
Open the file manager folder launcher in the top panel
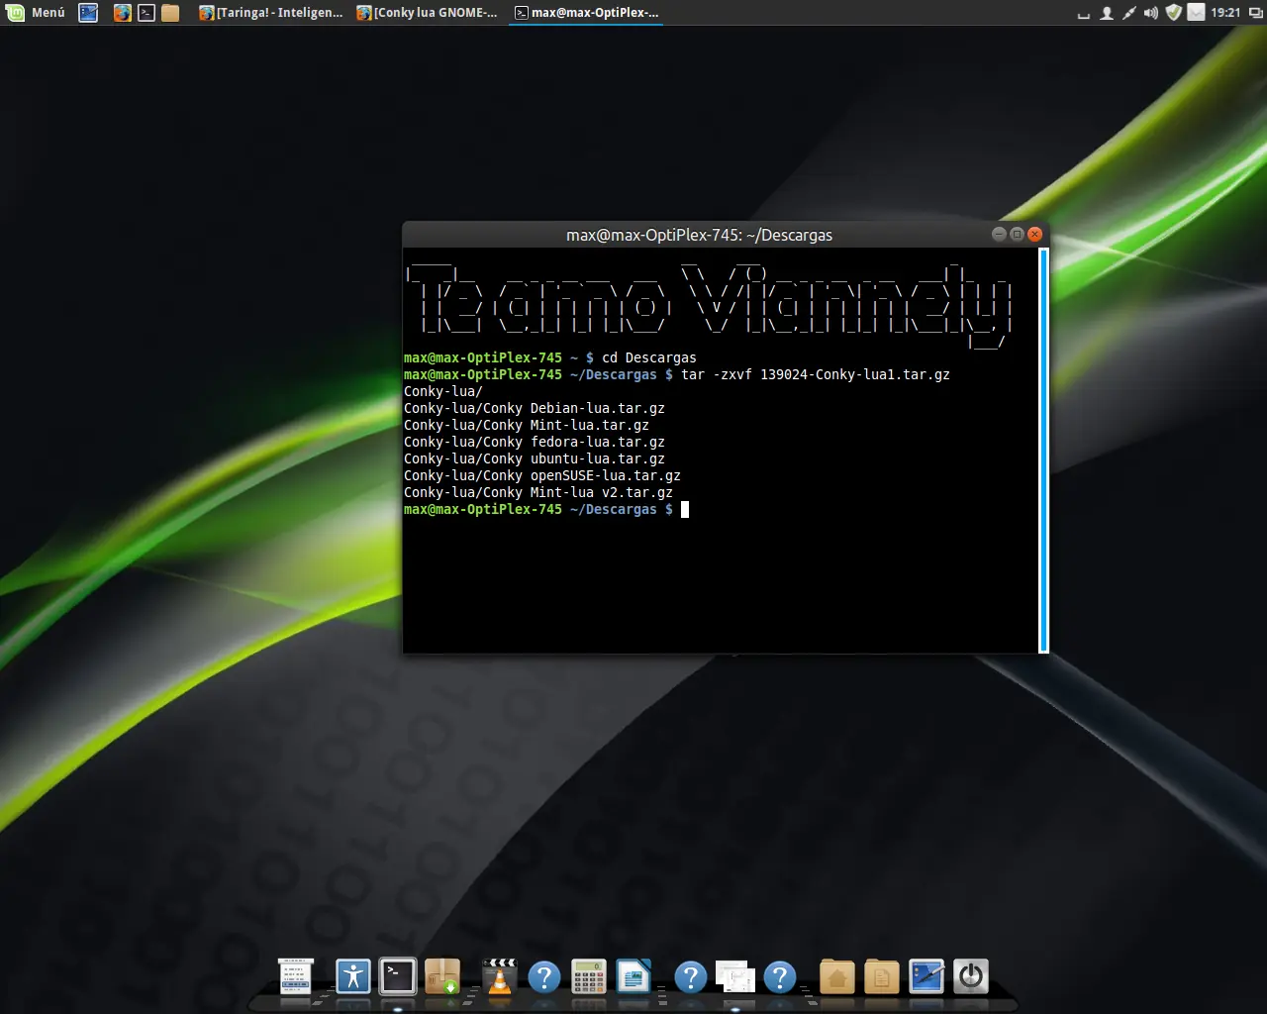[170, 13]
